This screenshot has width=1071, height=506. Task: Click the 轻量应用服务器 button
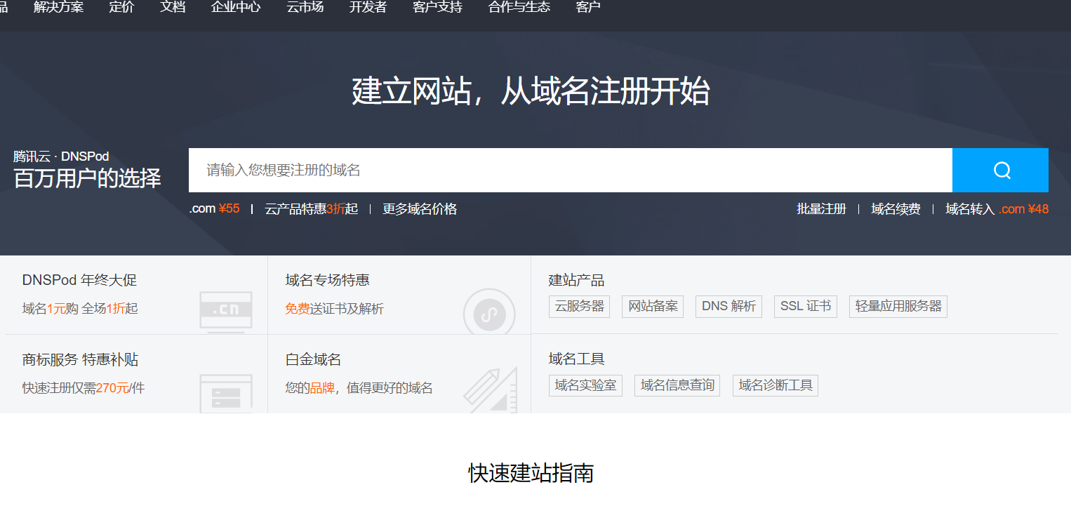[x=898, y=306]
